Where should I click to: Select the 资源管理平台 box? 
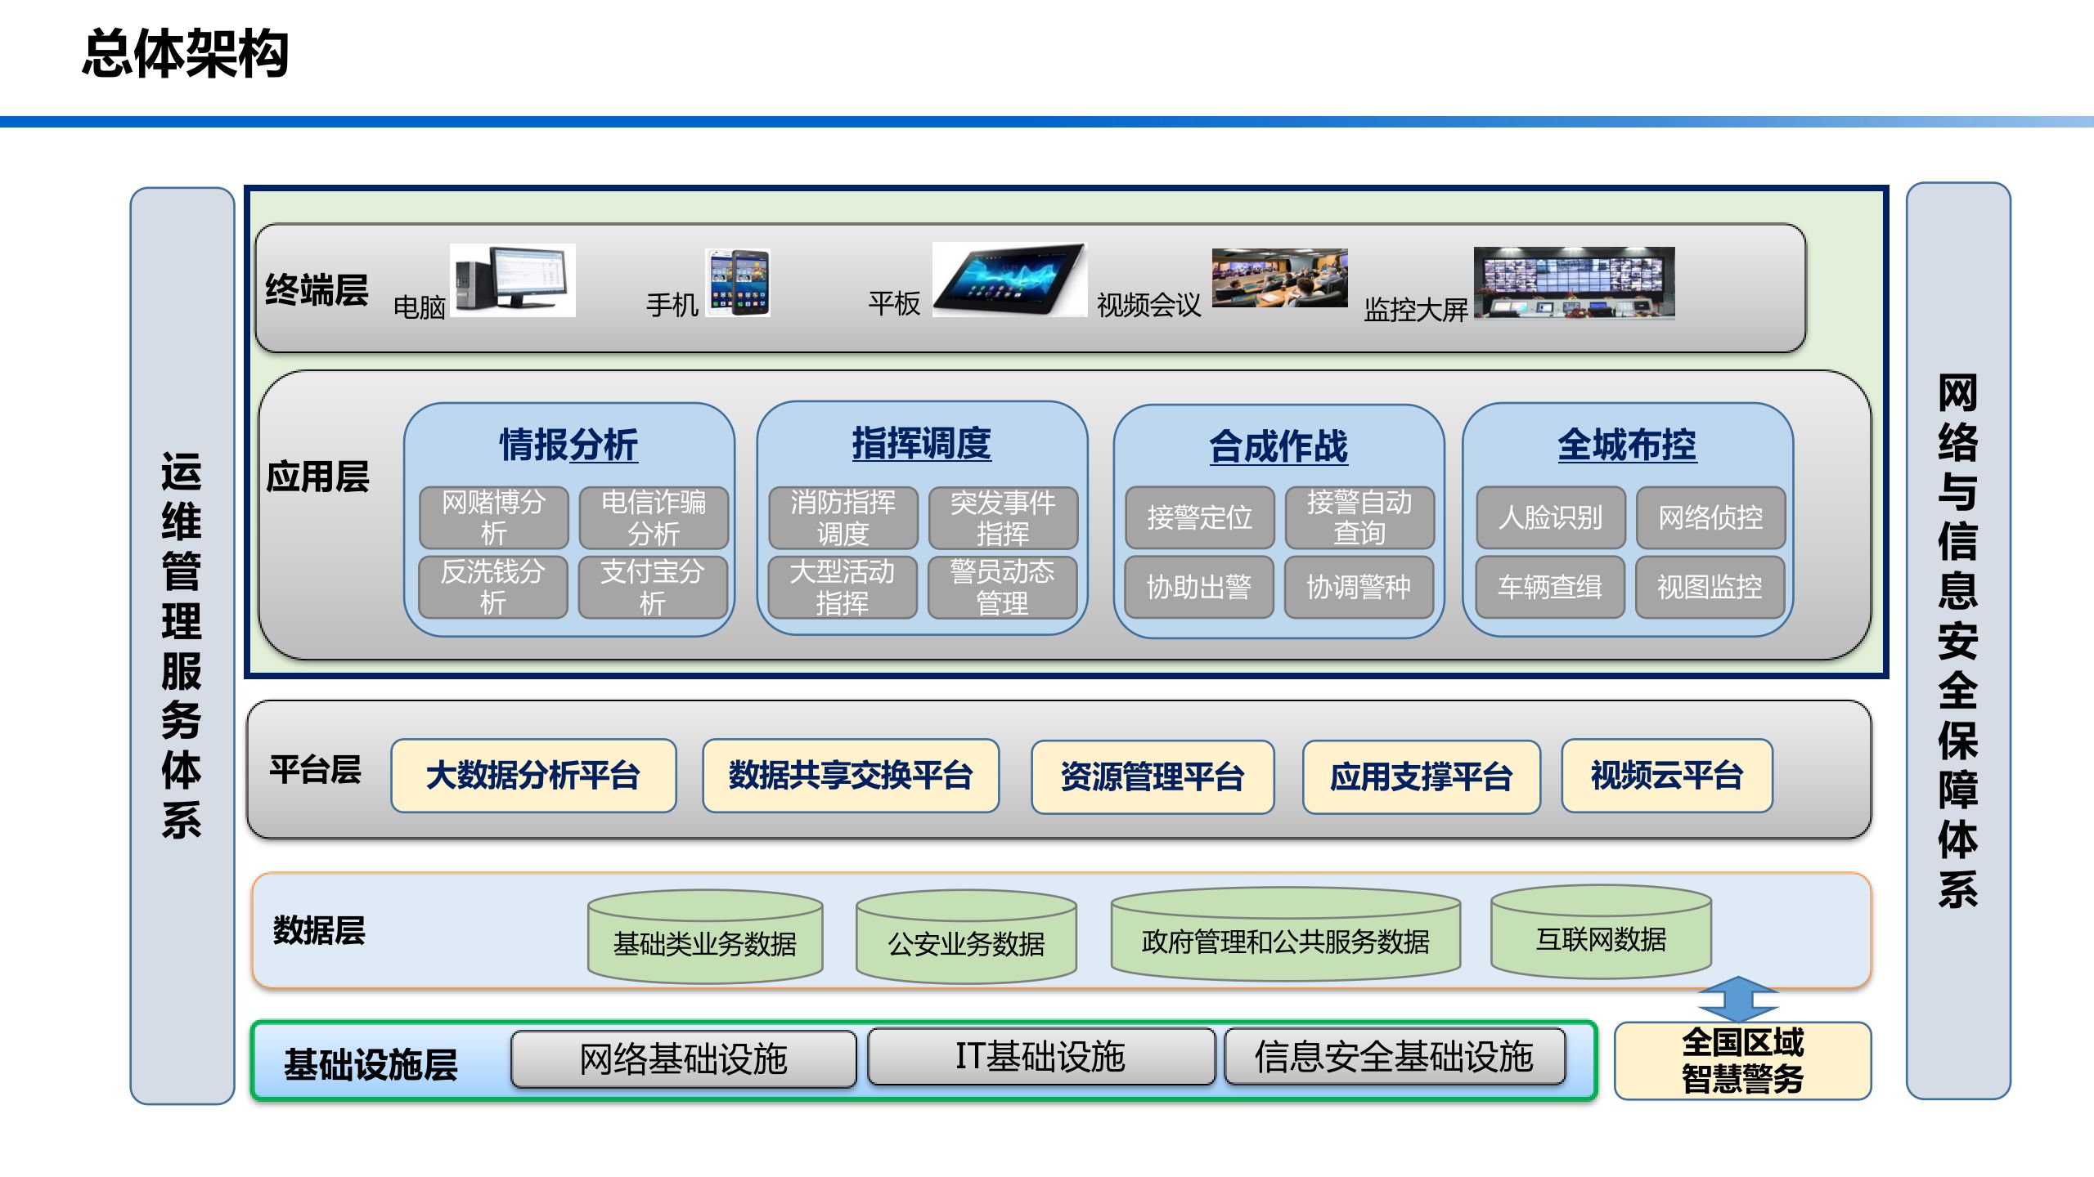tap(1153, 777)
